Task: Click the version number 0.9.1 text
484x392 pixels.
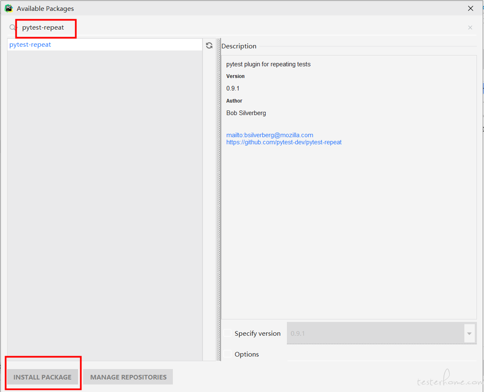Action: [233, 88]
